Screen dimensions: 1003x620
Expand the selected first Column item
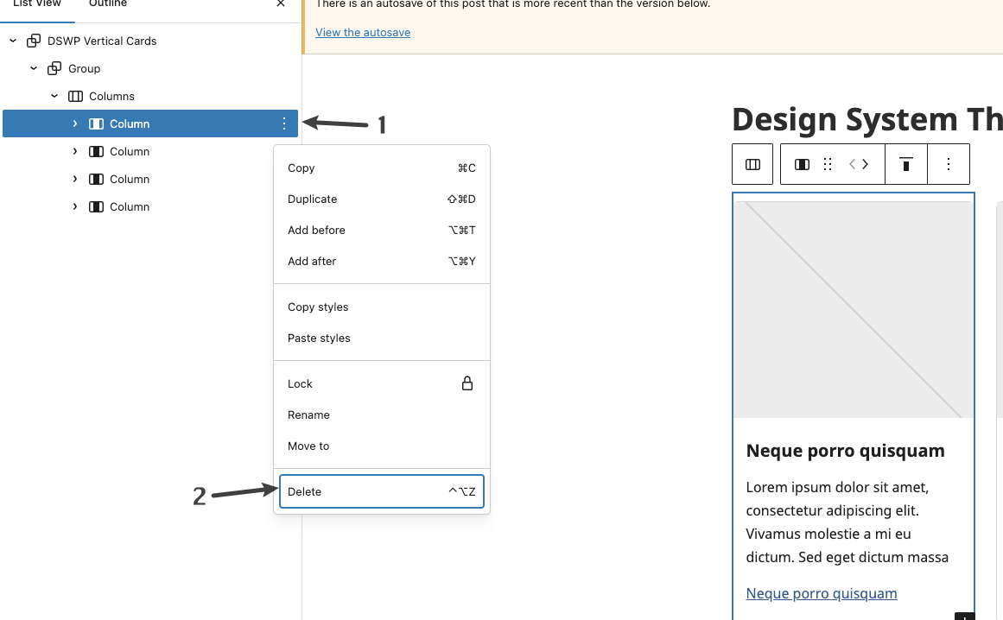pos(75,123)
